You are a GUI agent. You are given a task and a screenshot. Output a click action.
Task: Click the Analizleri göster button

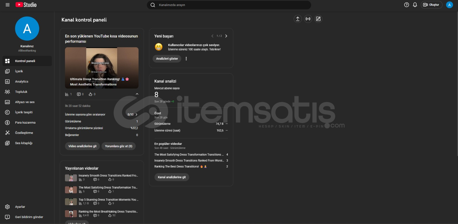pyautogui.click(x=167, y=59)
